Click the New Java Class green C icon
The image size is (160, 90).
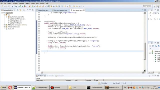[32, 6]
